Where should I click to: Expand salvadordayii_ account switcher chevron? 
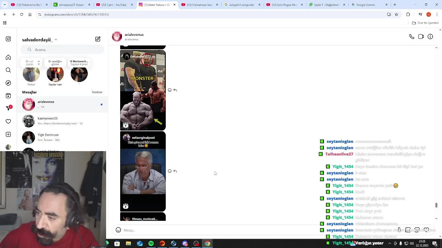[x=56, y=40]
